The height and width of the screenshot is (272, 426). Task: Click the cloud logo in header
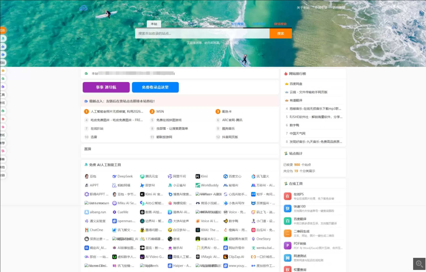point(83,8)
